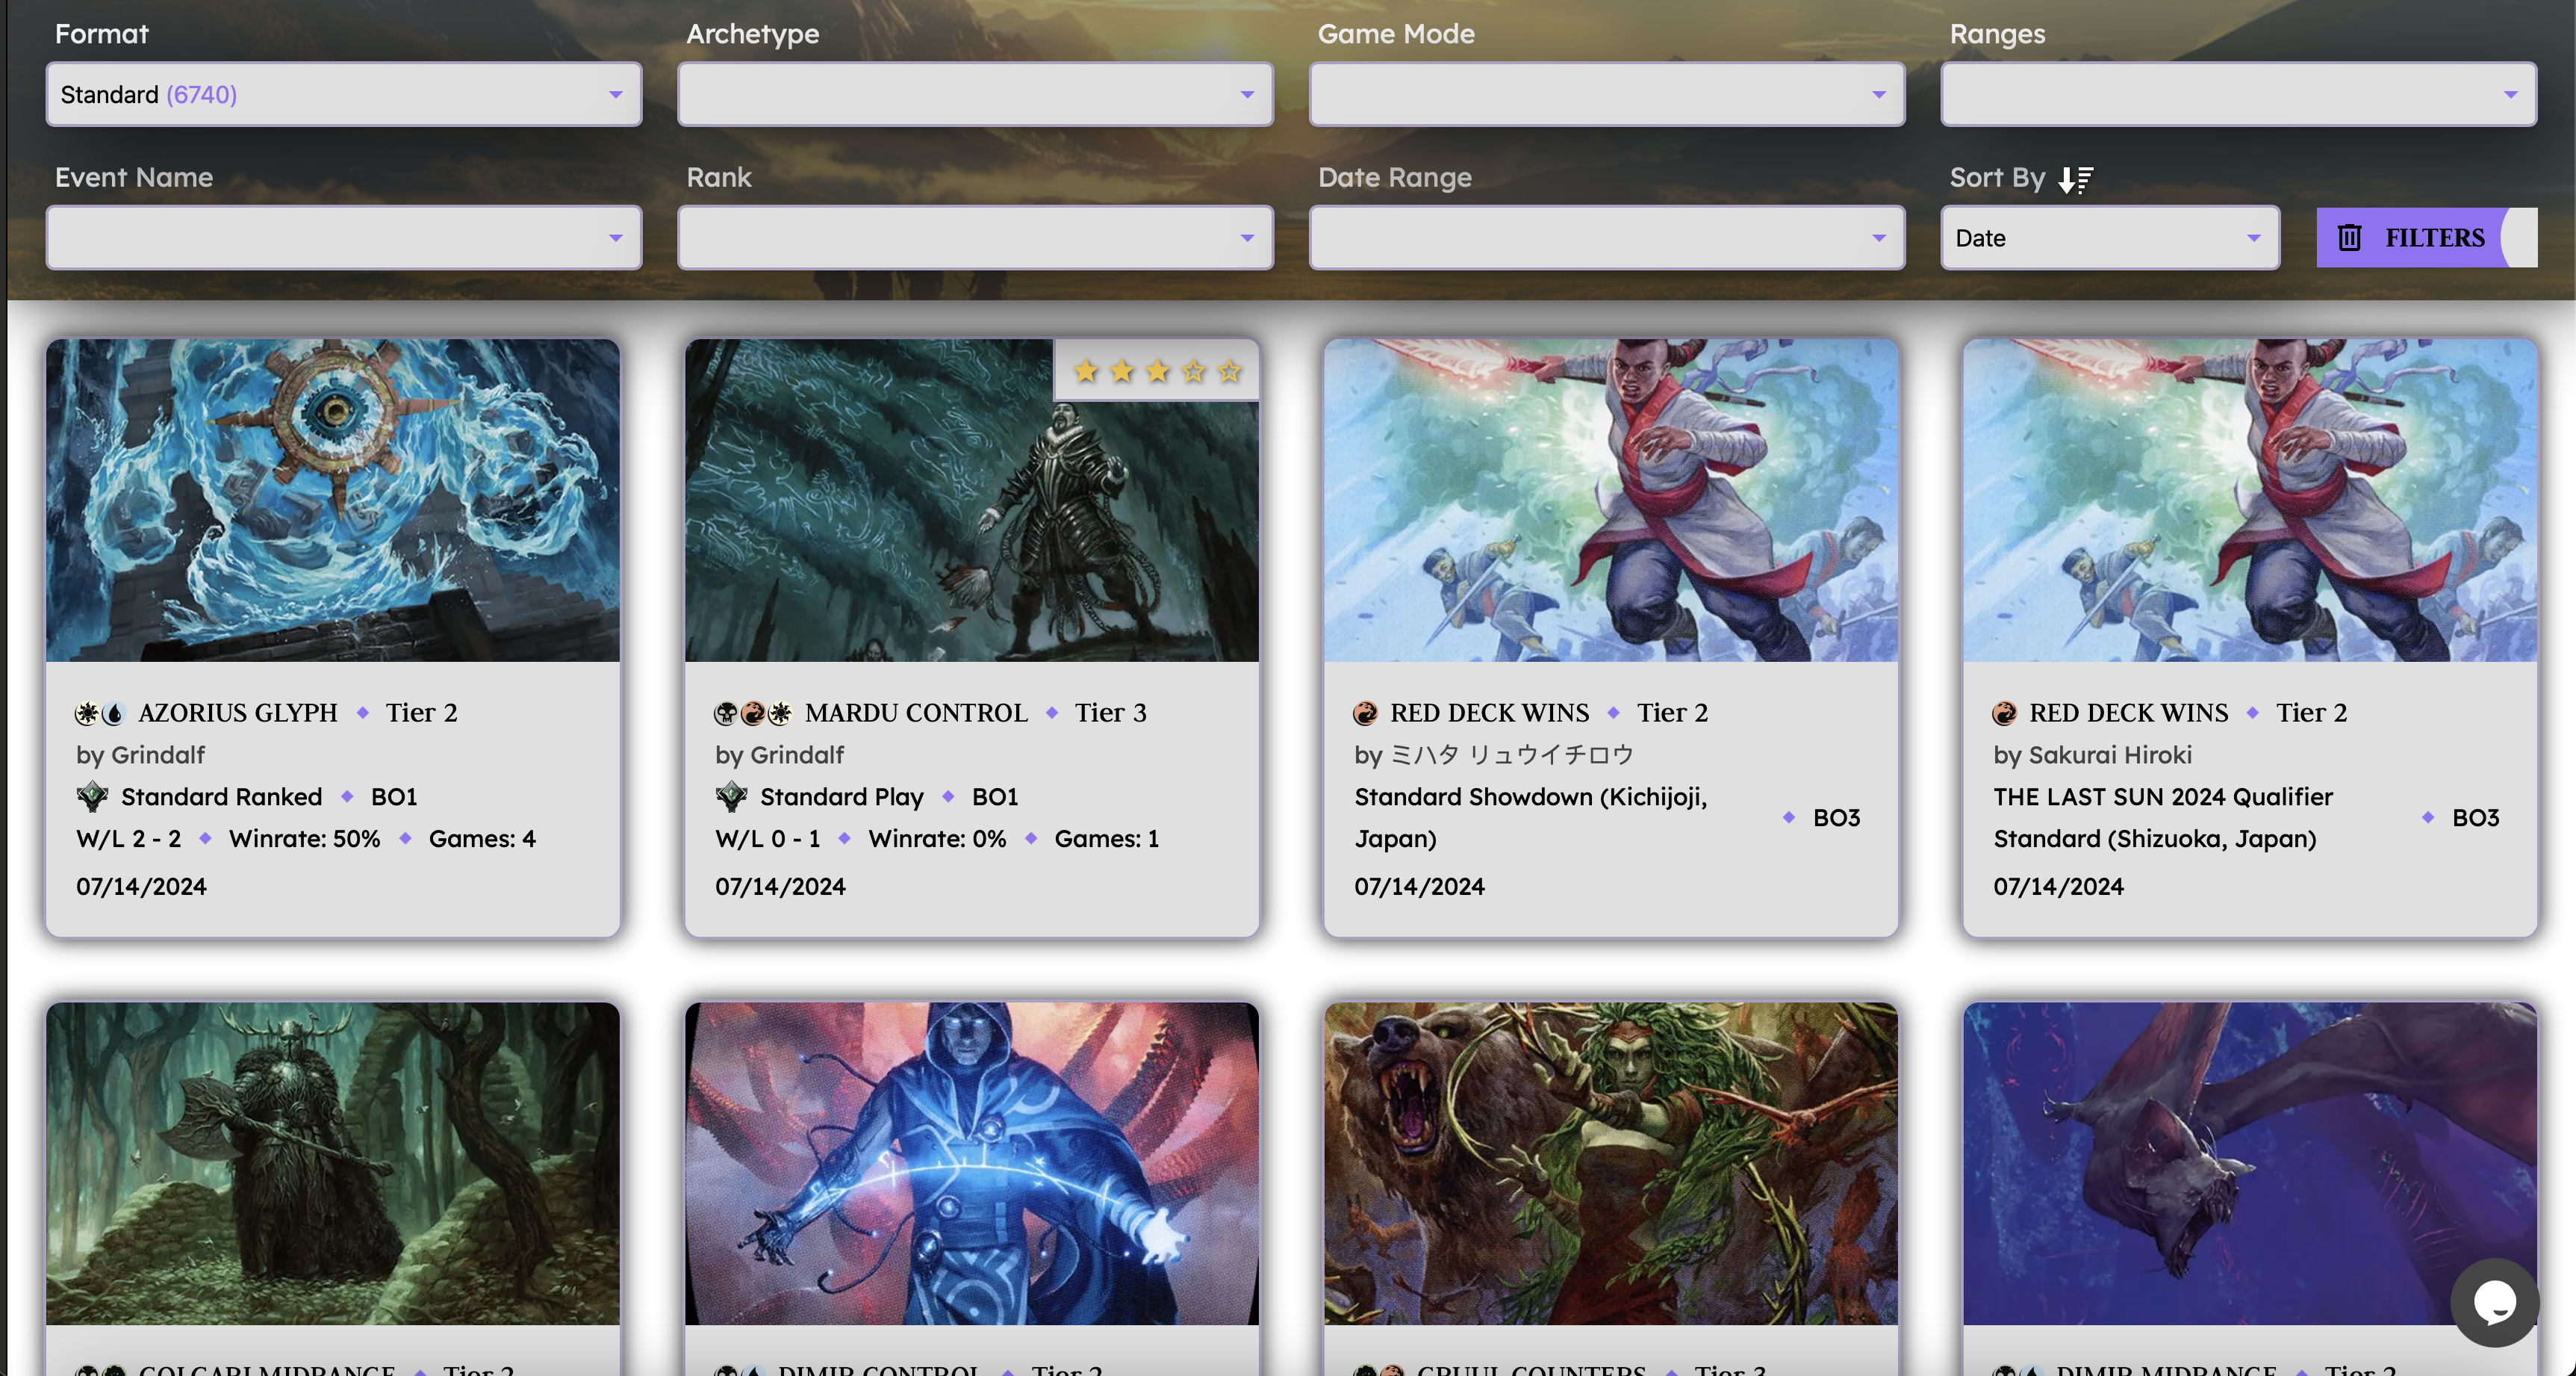2576x1376 pixels.
Task: Open the Format dropdown showing Standard
Action: click(344, 94)
